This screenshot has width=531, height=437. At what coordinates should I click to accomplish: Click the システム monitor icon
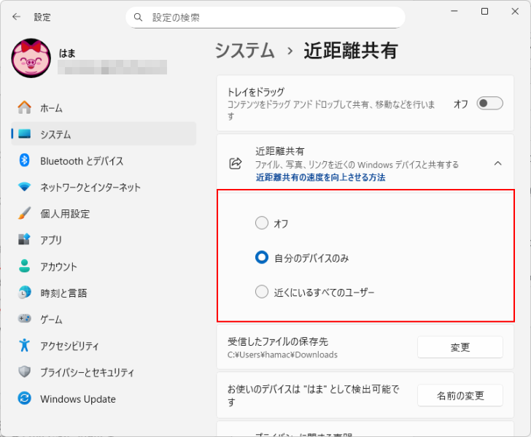(x=24, y=134)
